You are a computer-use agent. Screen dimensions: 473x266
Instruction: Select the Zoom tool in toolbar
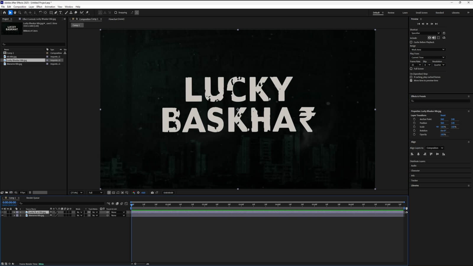pos(20,13)
